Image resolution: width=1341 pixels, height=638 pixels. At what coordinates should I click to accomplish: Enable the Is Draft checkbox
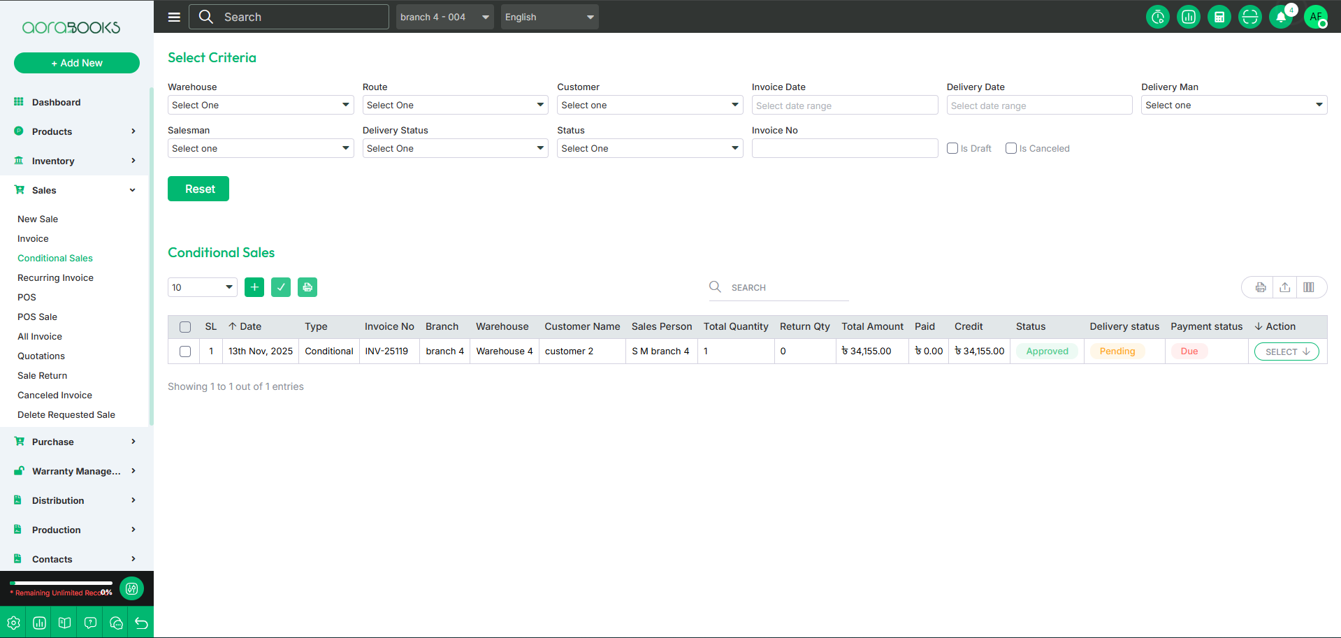click(952, 148)
